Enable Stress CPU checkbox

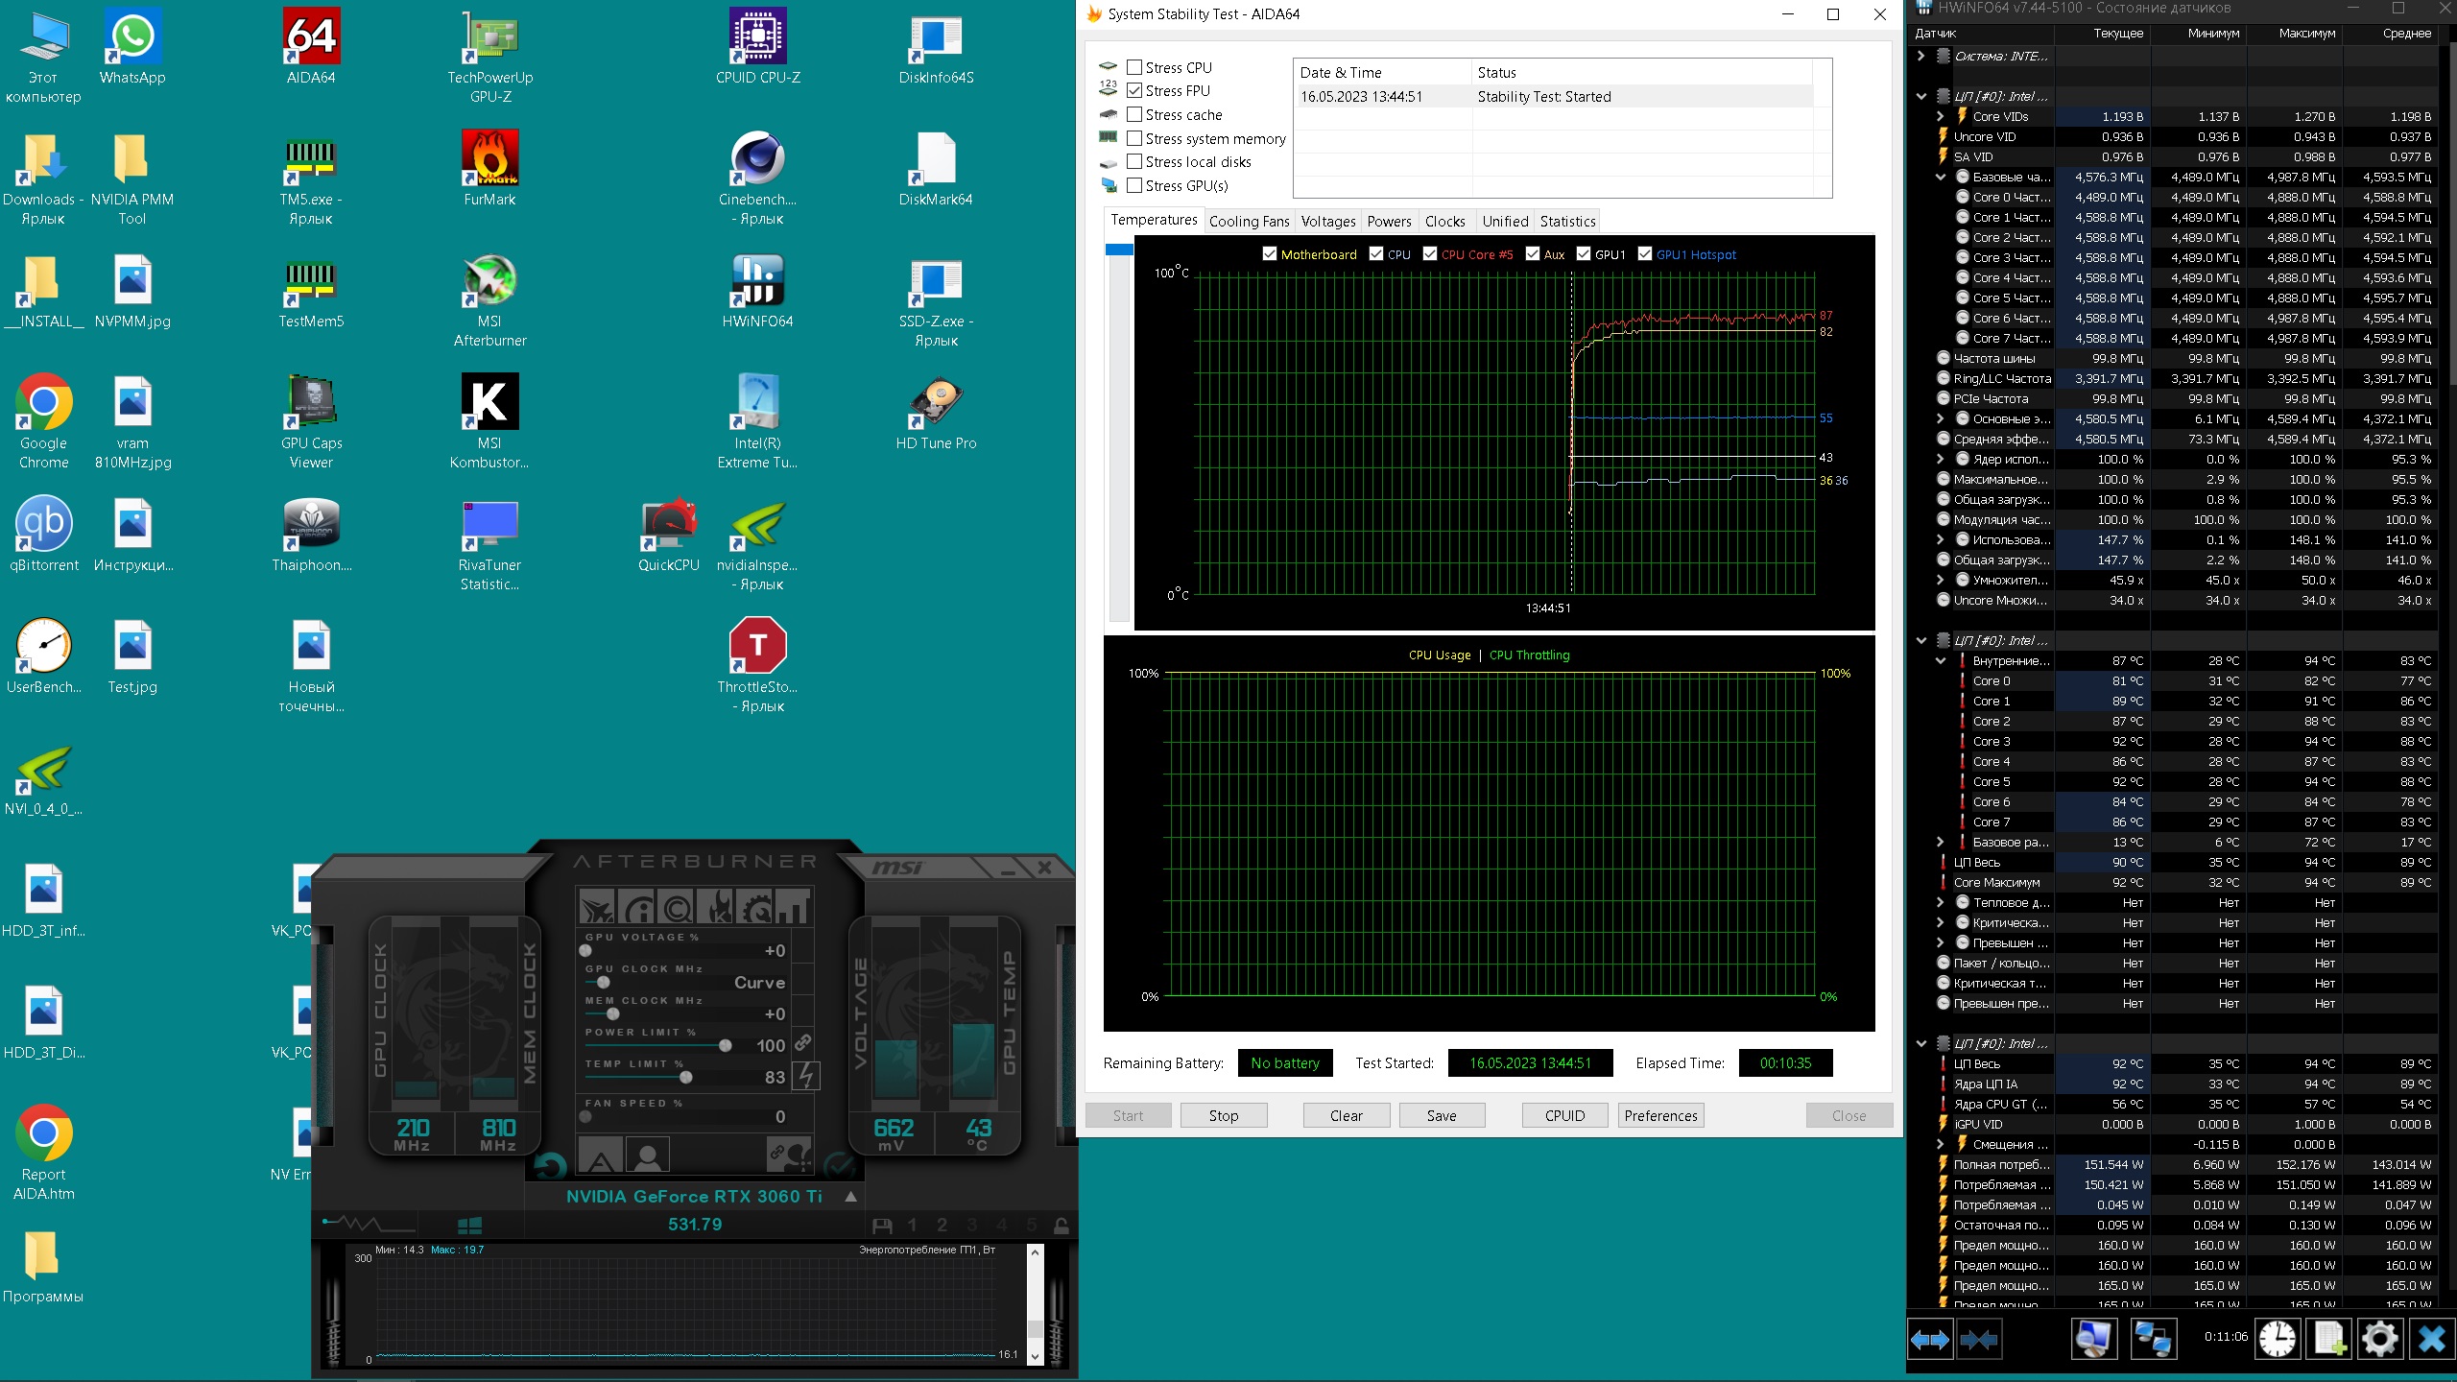pos(1134,67)
